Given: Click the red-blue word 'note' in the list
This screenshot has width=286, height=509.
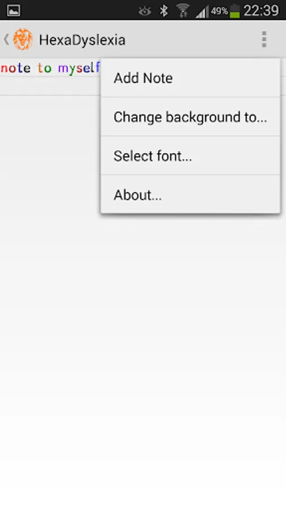Looking at the screenshot, I should (16, 68).
